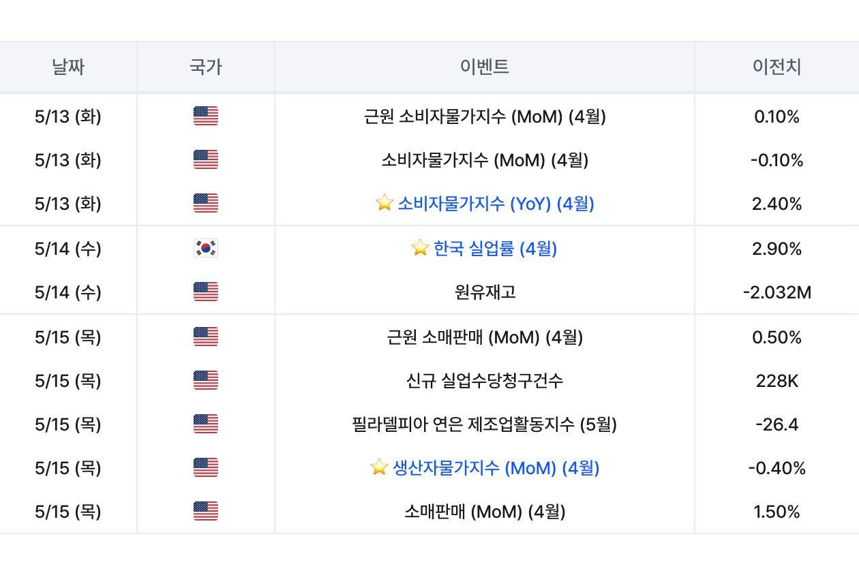Click the US flag beside 원유재고
Image resolution: width=859 pixels, height=575 pixels.
(x=206, y=292)
